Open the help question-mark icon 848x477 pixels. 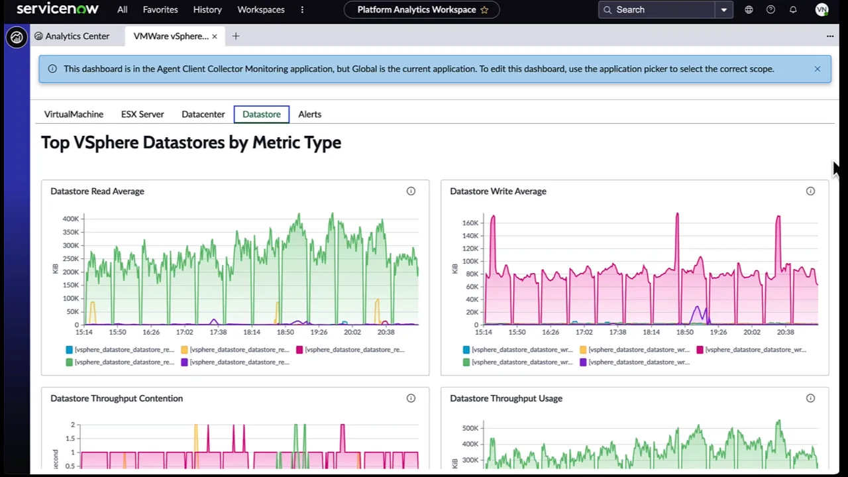770,9
